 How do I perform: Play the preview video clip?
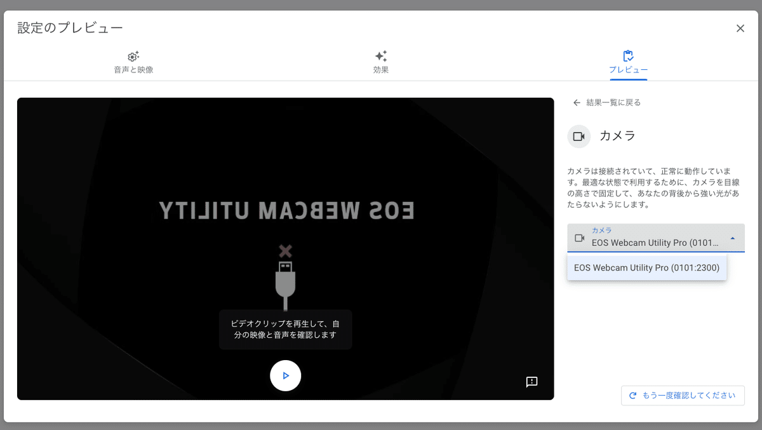pos(285,375)
